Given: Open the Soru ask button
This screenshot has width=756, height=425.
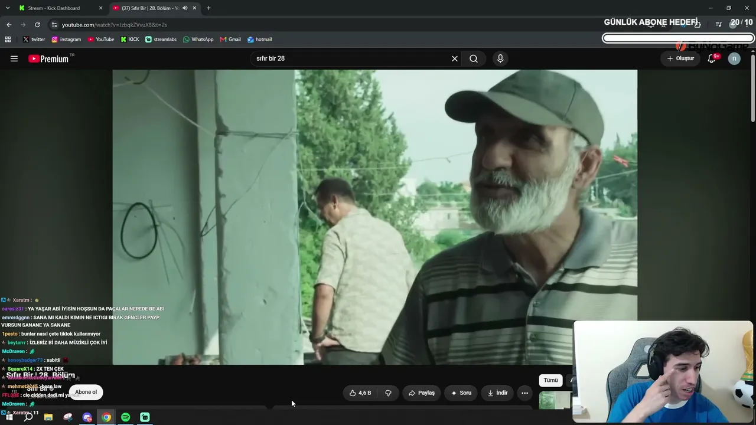Looking at the screenshot, I should [461, 393].
